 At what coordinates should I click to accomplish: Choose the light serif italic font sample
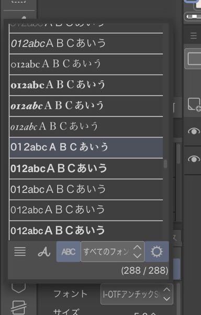(x=86, y=127)
